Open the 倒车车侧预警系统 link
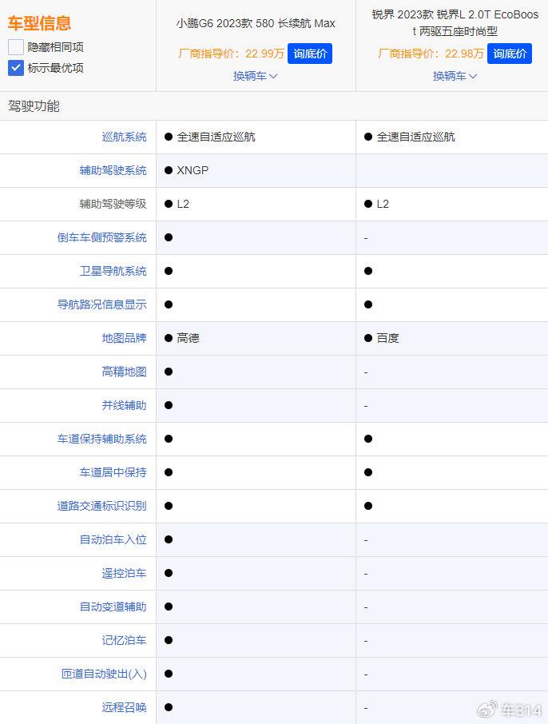 click(x=102, y=237)
